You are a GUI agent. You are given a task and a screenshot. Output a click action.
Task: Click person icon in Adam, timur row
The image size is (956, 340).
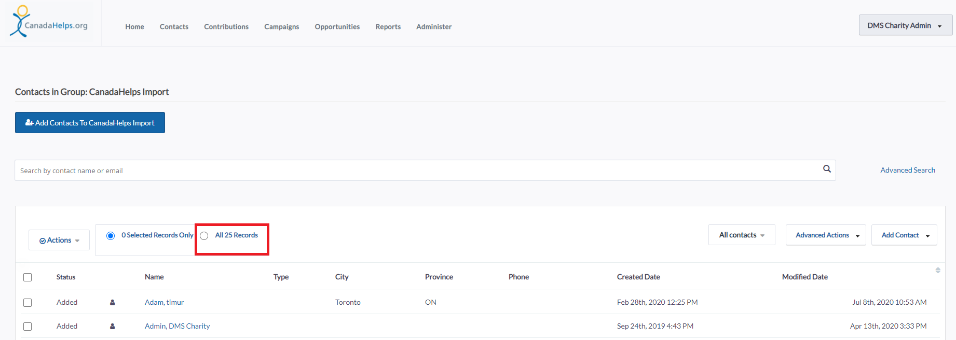[112, 302]
